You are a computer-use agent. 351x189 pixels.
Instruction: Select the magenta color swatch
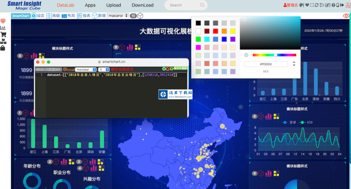point(198,47)
